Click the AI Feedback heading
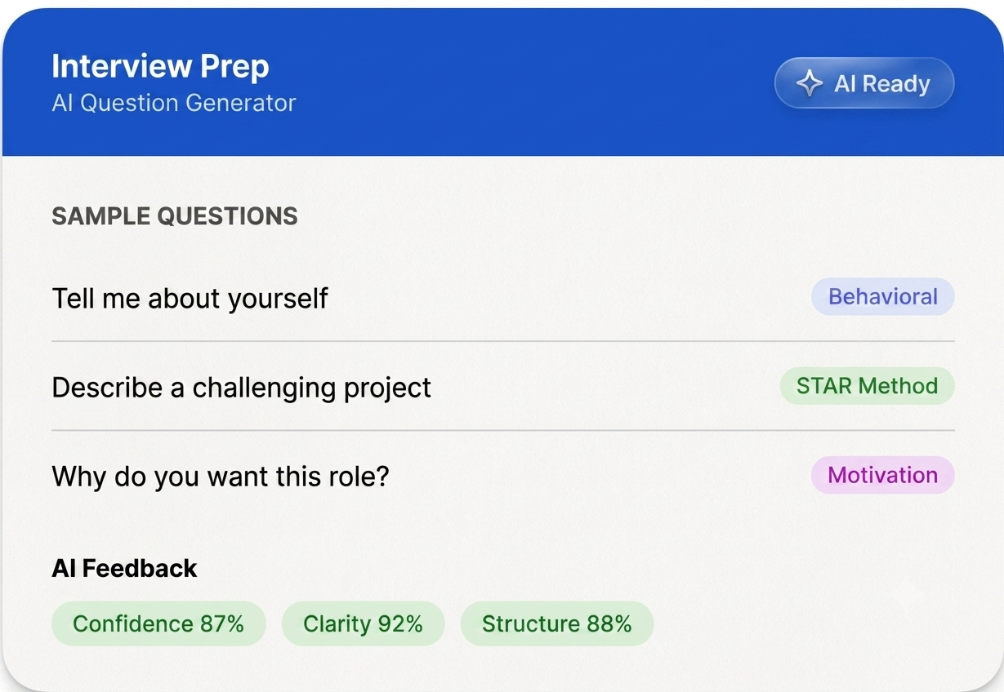The width and height of the screenshot is (1004, 692). pos(124,568)
